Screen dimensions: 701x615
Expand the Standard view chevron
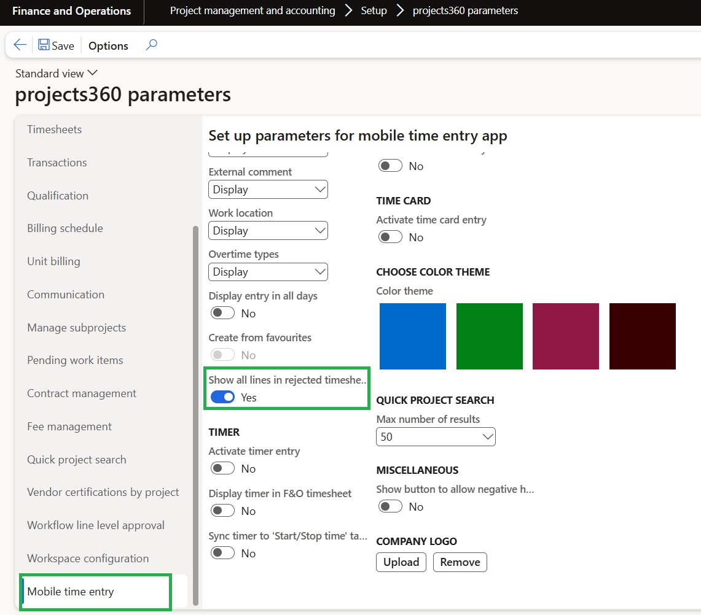point(93,73)
